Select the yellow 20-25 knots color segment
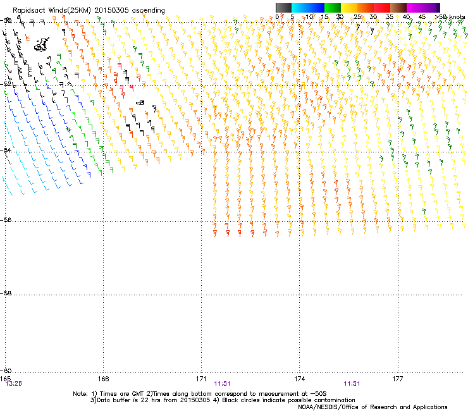This screenshot has width=468, height=411. click(x=349, y=8)
